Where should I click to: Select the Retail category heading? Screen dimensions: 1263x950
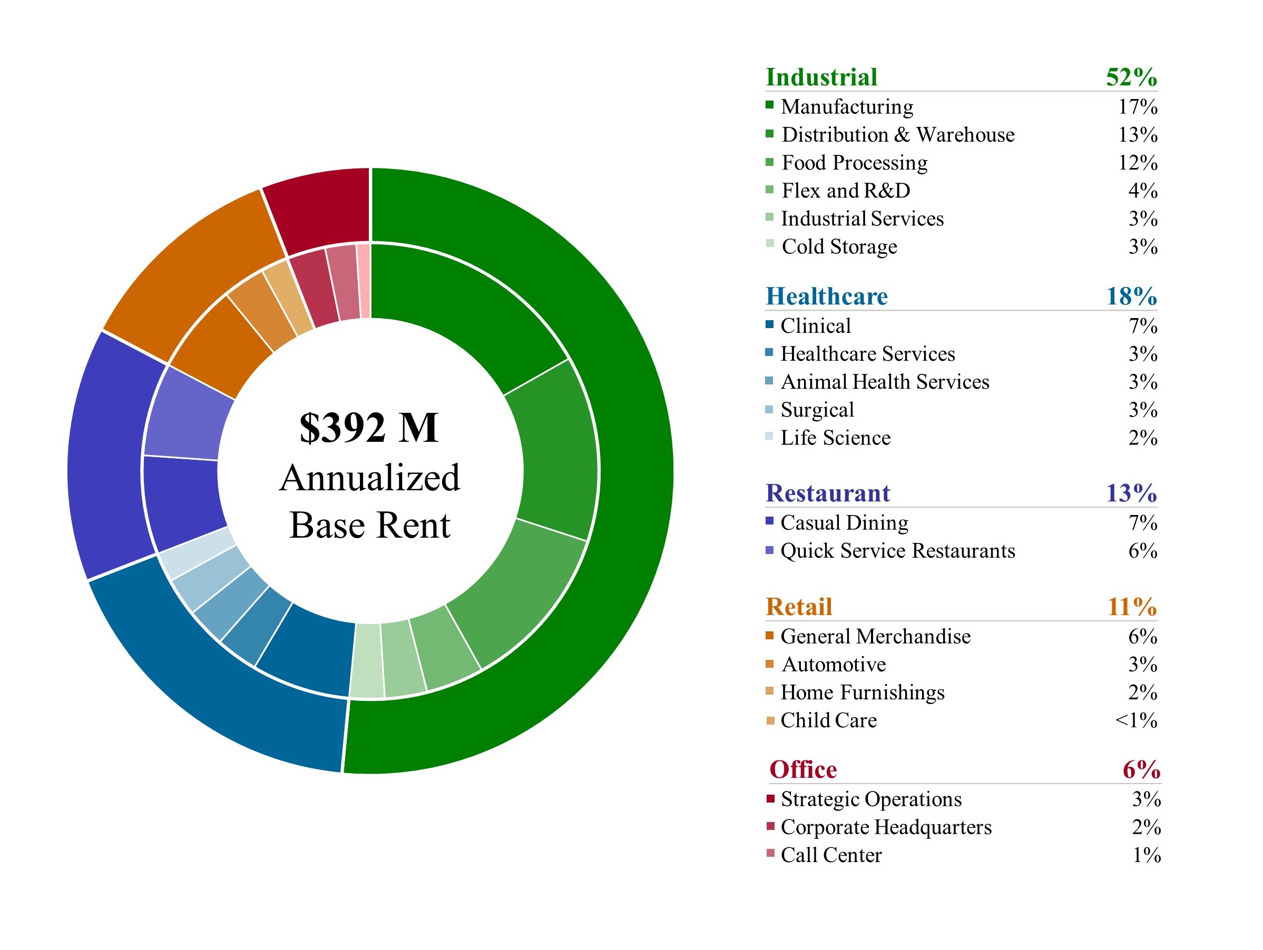pyautogui.click(x=798, y=607)
